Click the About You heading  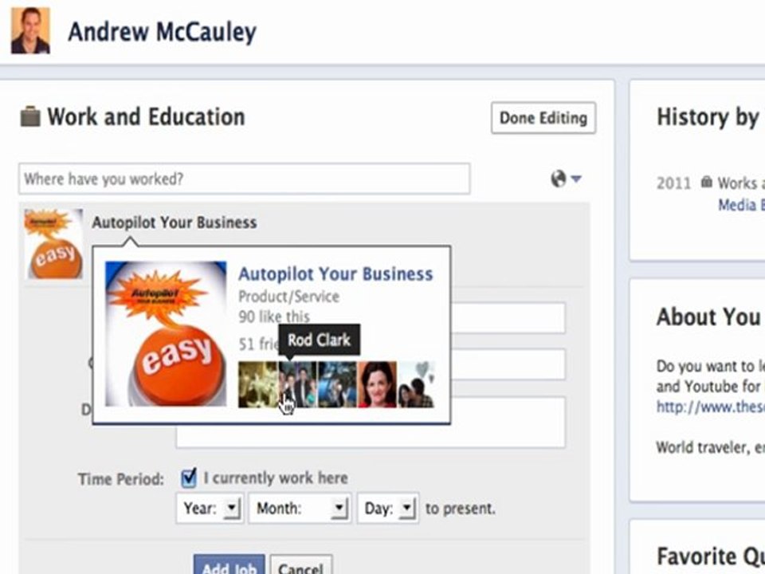pos(708,316)
